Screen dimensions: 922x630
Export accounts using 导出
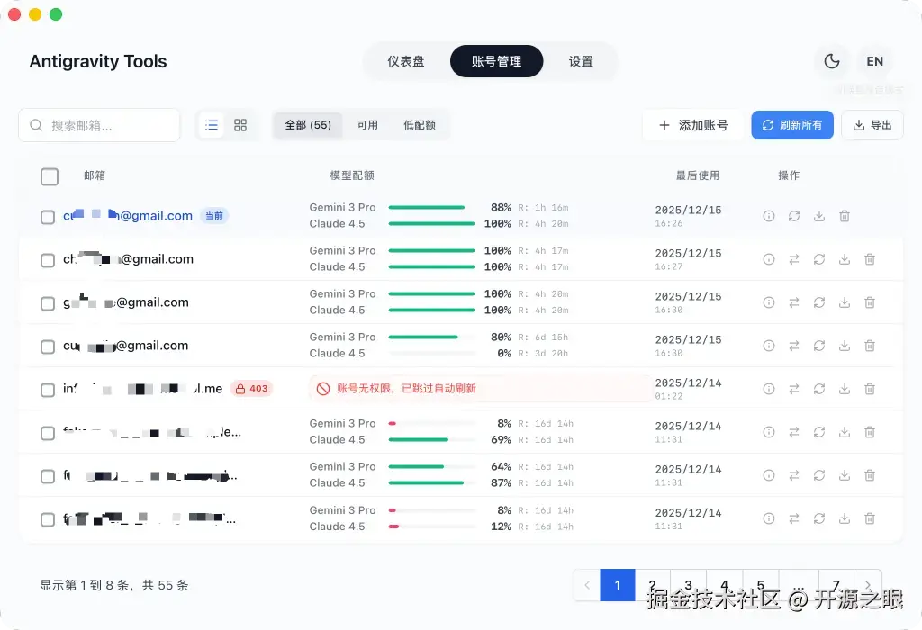click(x=872, y=125)
